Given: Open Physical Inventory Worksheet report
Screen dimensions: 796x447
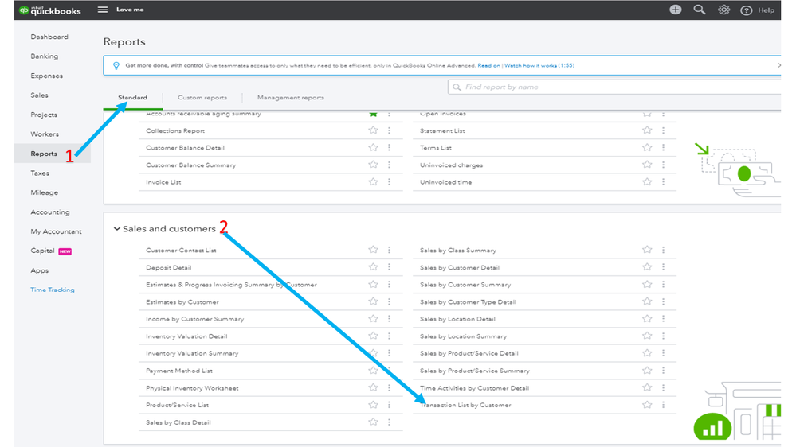Looking at the screenshot, I should 192,387.
